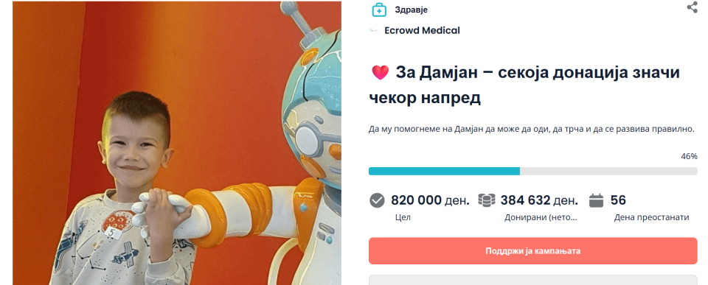
Task: Click the small Ecrowd Medical logo
Action: (374, 31)
